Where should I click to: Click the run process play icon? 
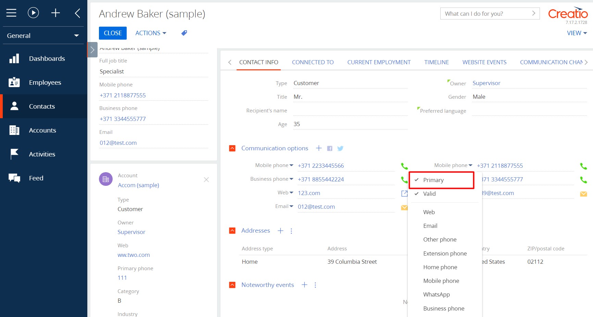[33, 13]
